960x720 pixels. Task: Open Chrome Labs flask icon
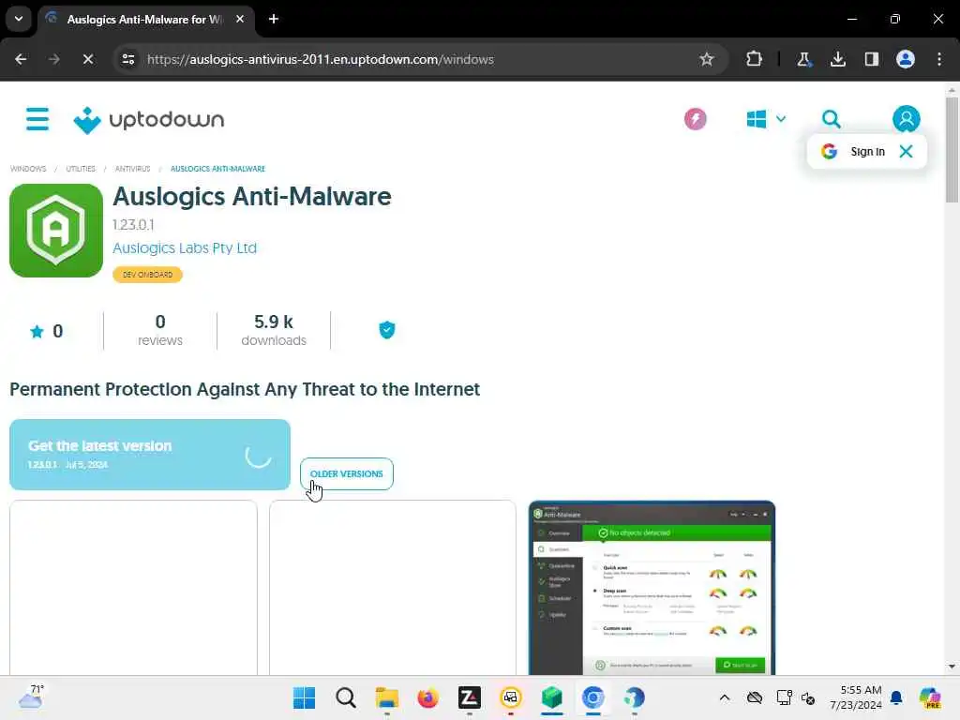tap(803, 59)
